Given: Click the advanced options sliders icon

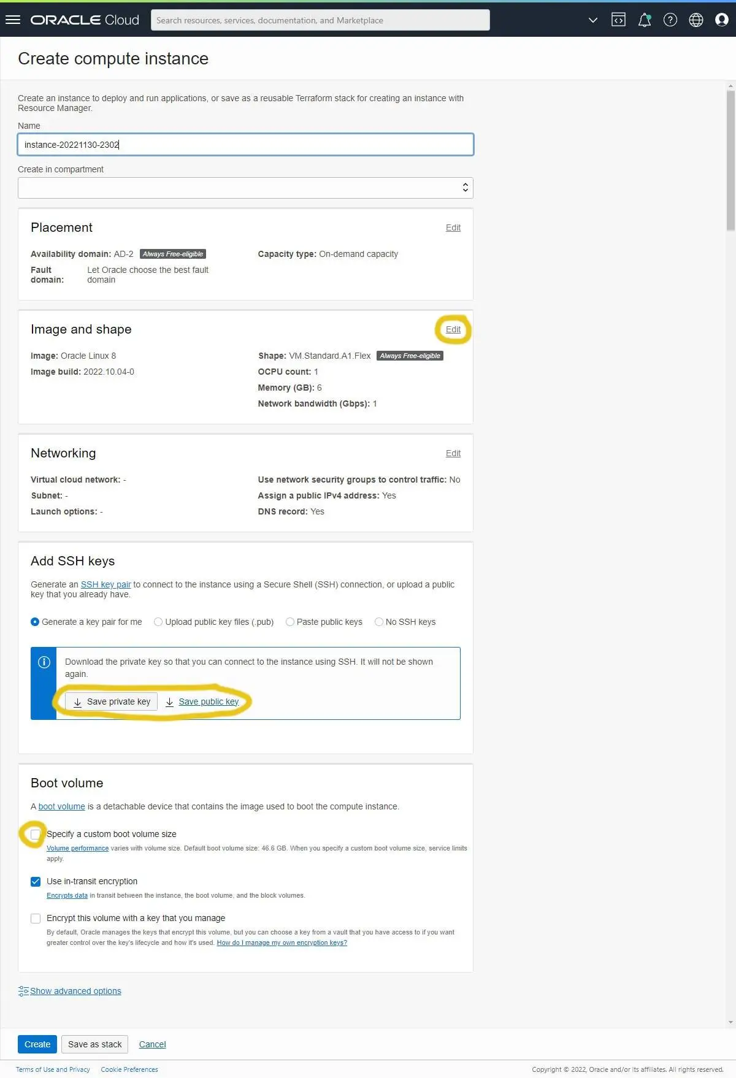Looking at the screenshot, I should (23, 991).
